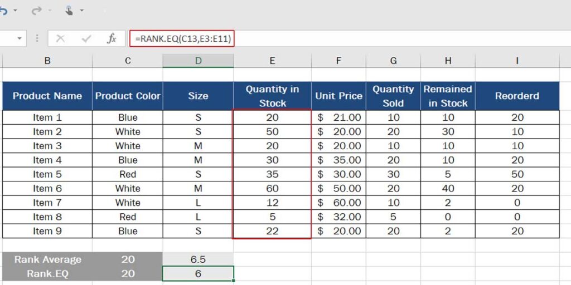Select Item 6's remained in stock "40"

[x=448, y=188]
